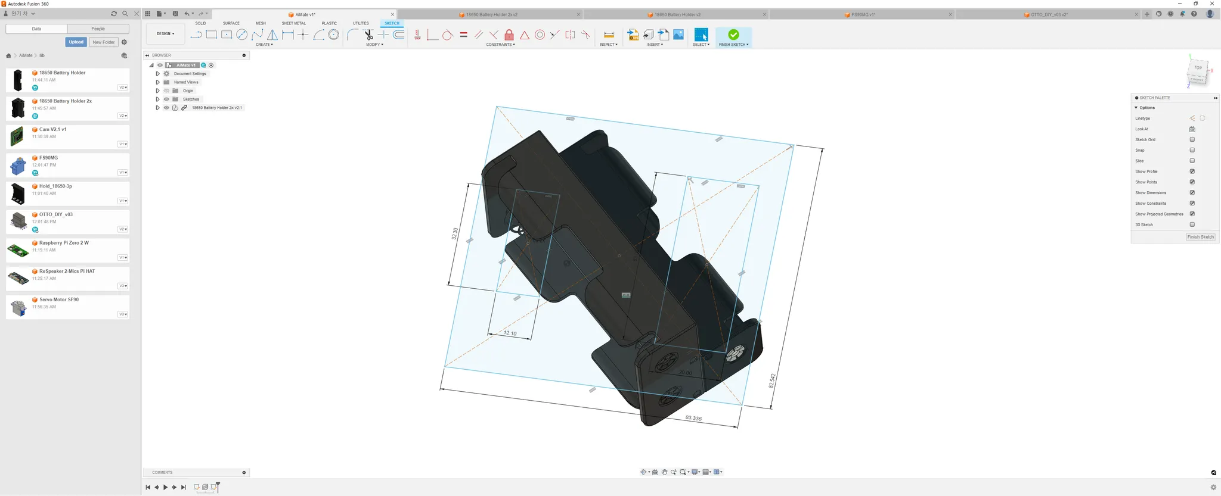
Task: Select the 2-point rectangle tool
Action: 211,35
